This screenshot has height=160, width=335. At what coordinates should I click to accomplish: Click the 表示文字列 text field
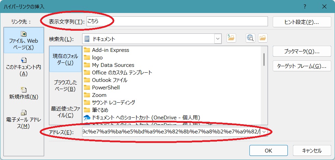pyautogui.click(x=177, y=21)
